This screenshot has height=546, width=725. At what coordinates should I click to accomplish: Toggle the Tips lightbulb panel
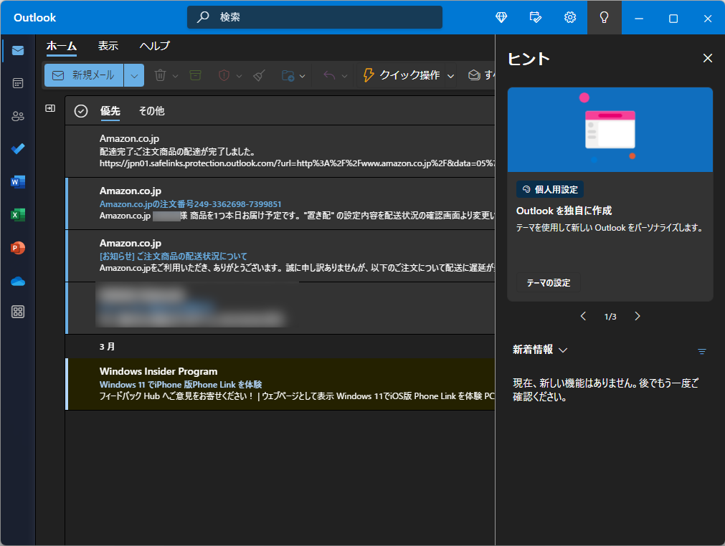603,17
